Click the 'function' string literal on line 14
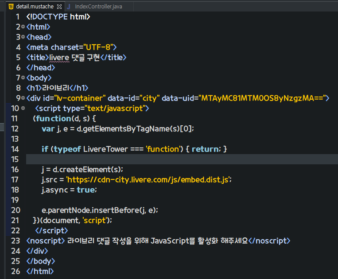The image size is (338, 279). pyautogui.click(x=163, y=149)
